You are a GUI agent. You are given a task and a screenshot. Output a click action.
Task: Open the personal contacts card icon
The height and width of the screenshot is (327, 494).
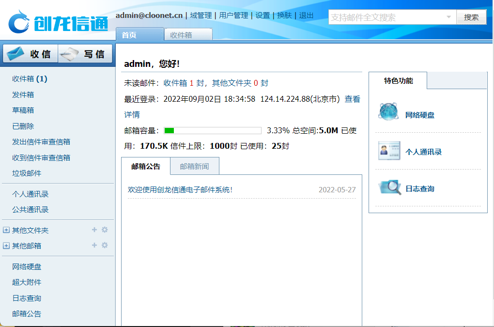click(389, 151)
